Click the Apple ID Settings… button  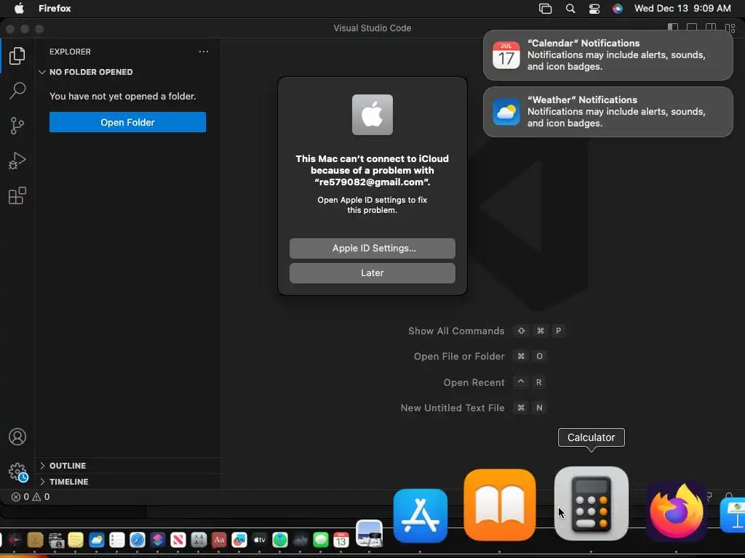pos(372,248)
